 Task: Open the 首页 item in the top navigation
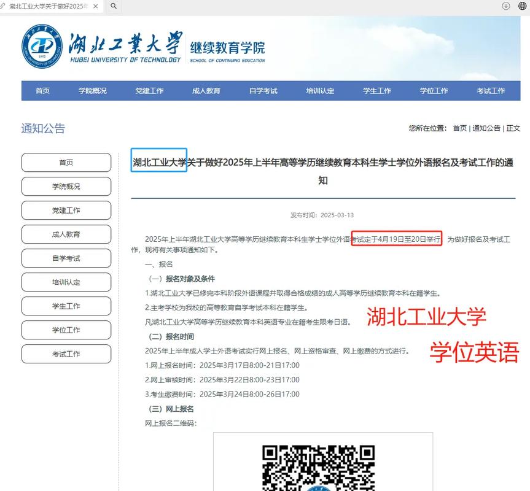pos(42,90)
